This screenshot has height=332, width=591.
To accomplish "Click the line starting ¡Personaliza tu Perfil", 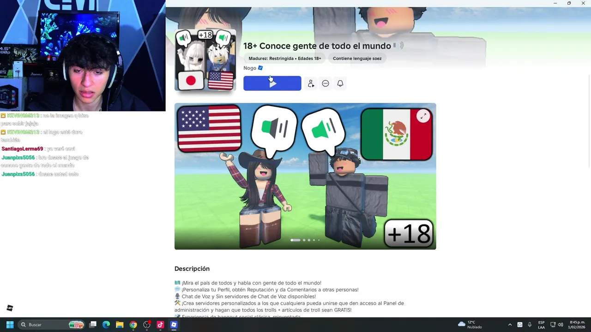I will coord(266,290).
